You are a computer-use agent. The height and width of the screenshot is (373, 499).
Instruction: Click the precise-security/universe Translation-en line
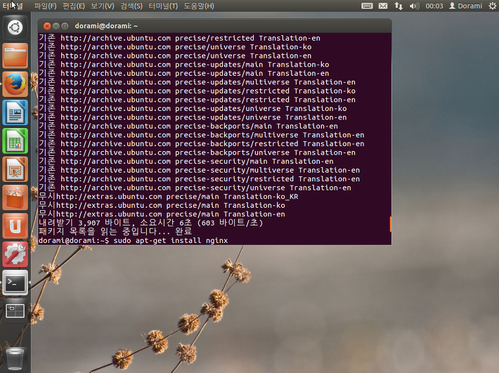[x=195, y=188]
